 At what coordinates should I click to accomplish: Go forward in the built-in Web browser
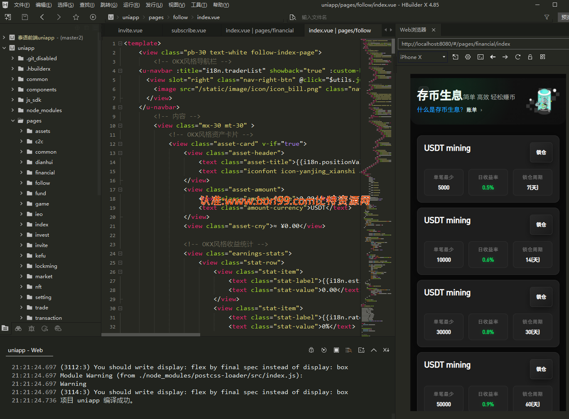(505, 57)
